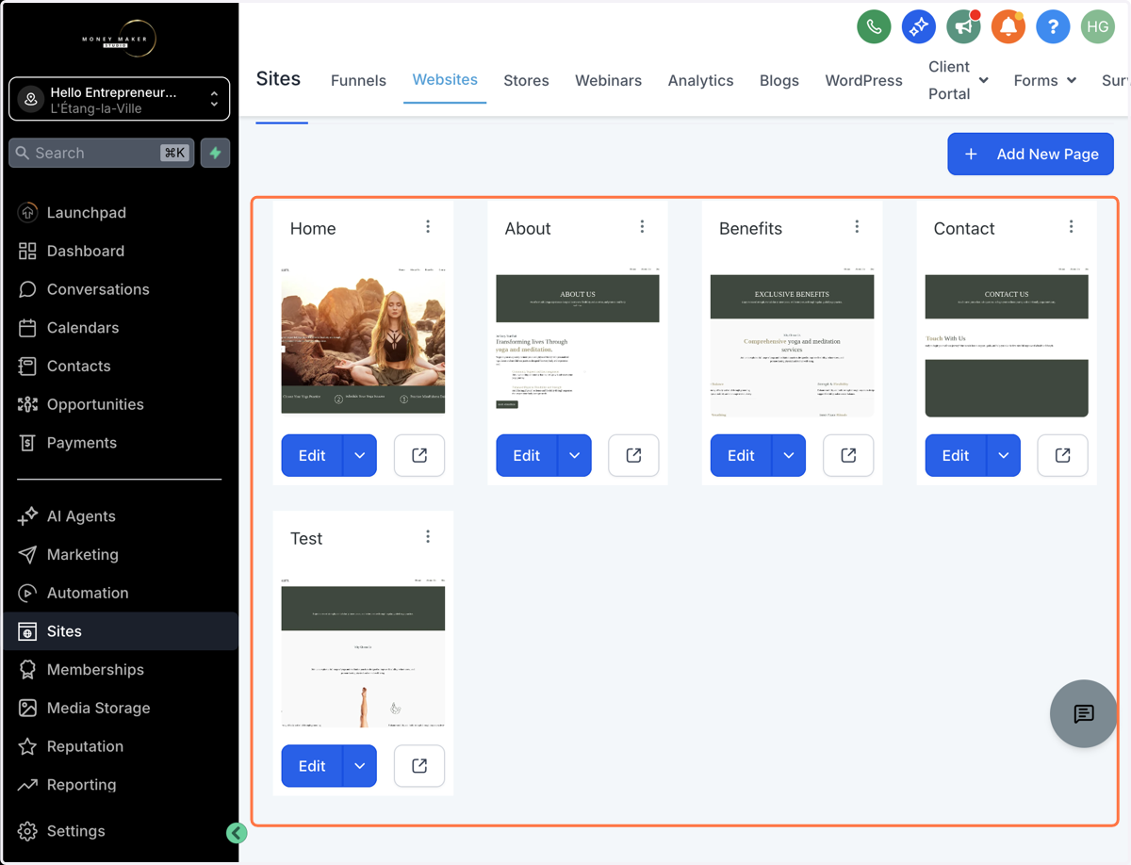Open Benefits page in new tab icon
This screenshot has height=865, width=1131.
(x=848, y=455)
